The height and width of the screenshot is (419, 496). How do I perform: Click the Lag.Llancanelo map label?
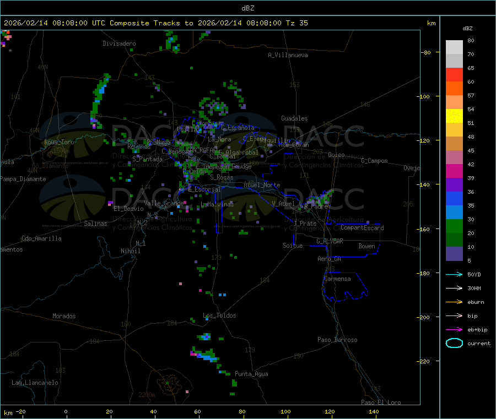pyautogui.click(x=35, y=383)
